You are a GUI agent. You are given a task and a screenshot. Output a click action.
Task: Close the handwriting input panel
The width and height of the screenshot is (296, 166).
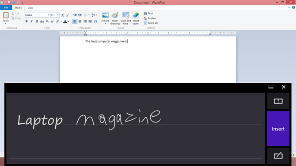284,87
